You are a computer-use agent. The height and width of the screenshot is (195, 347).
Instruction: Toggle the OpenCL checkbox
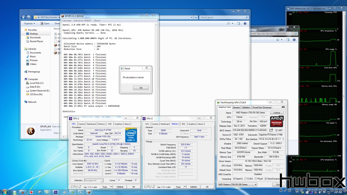coord(234,179)
